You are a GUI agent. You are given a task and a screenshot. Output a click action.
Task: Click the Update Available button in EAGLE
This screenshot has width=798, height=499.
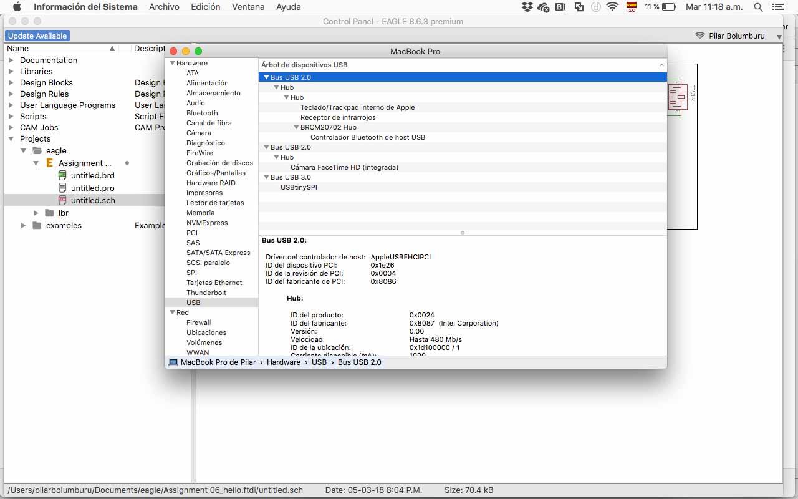(37, 36)
